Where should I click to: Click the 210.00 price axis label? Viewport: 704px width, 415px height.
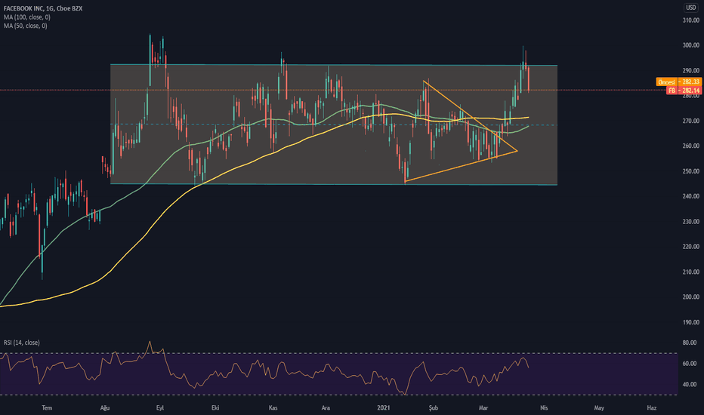pyautogui.click(x=690, y=272)
